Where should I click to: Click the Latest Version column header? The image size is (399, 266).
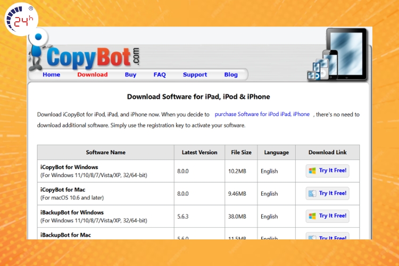pos(199,153)
